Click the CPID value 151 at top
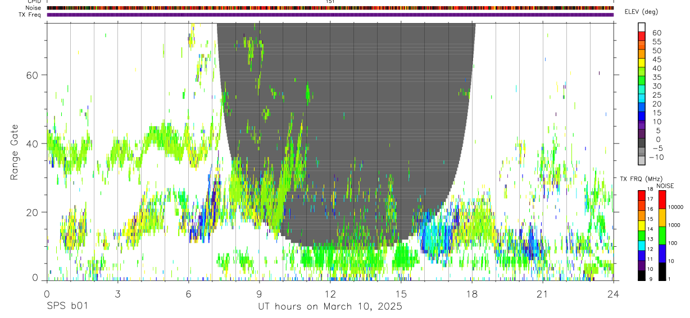This screenshot has width=690, height=318. pyautogui.click(x=330, y=2)
